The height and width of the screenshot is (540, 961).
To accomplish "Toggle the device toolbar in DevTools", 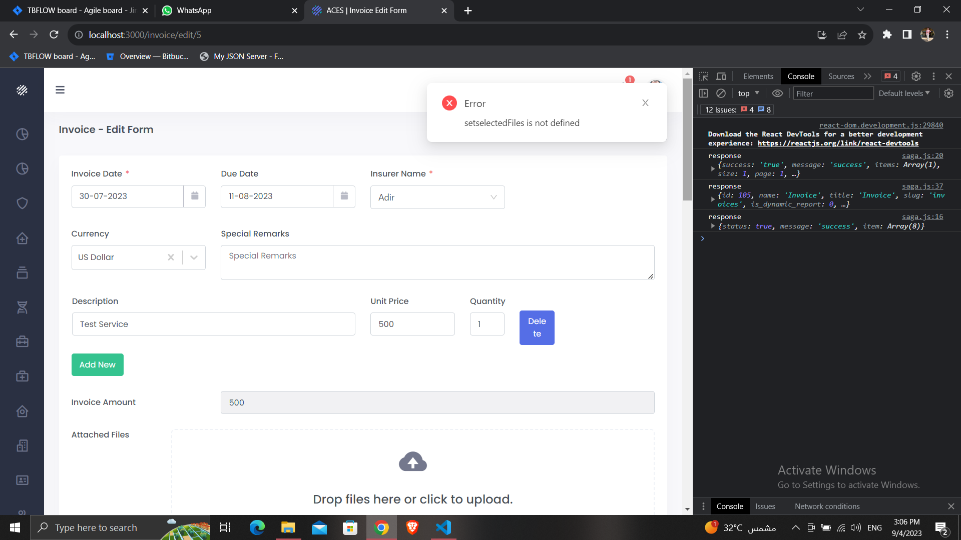I will pos(721,76).
